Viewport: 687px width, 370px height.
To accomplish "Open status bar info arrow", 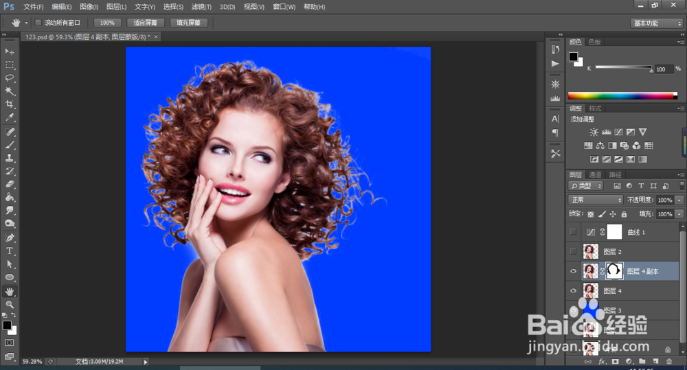I will coord(146,362).
